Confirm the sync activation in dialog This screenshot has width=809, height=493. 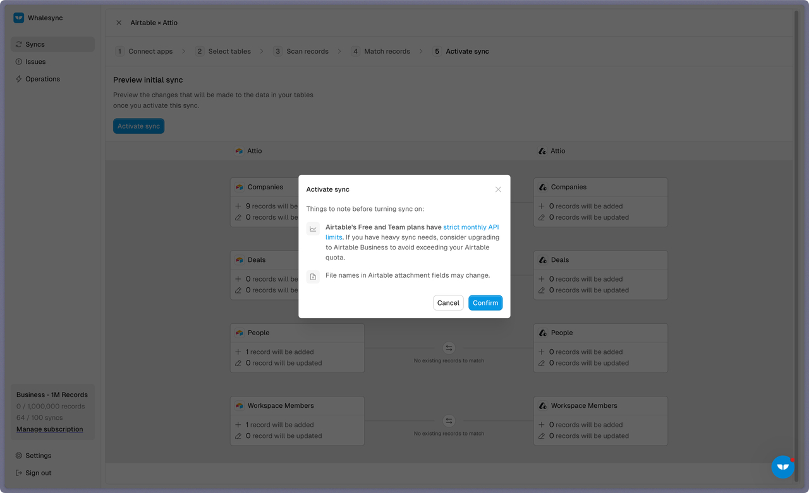pyautogui.click(x=485, y=303)
